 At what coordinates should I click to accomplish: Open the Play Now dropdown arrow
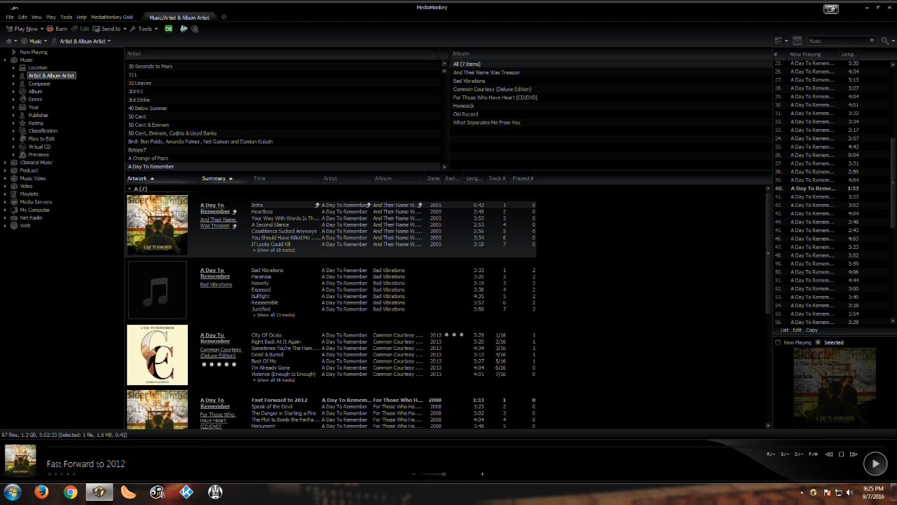41,29
